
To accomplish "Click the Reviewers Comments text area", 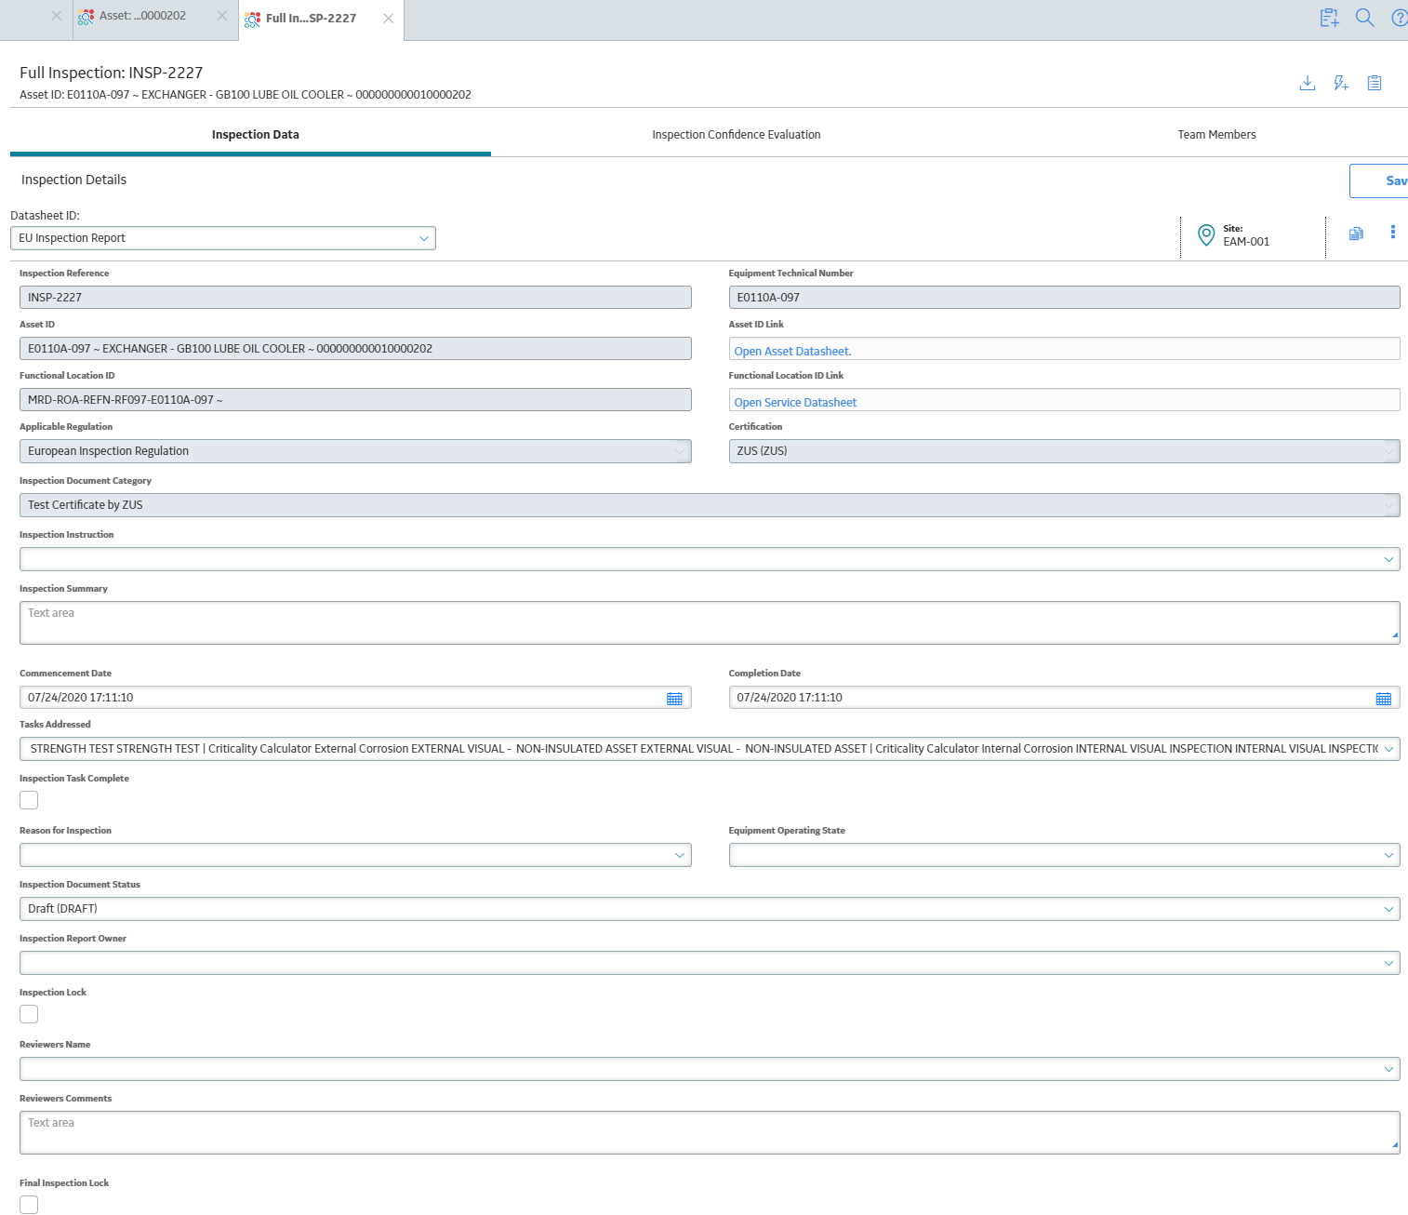I will [x=710, y=1133].
